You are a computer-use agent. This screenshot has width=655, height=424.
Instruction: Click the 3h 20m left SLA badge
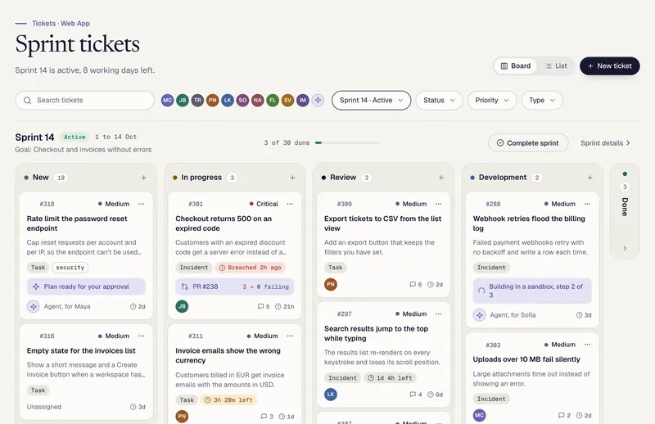point(229,399)
